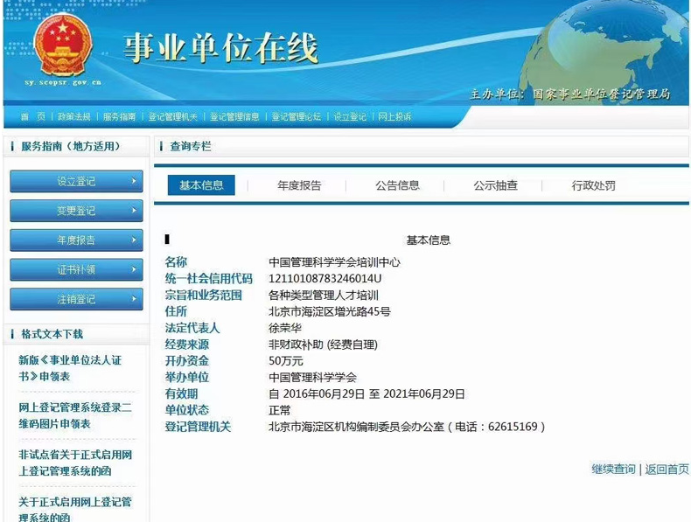This screenshot has height=522, width=691.
Task: Click the scope value 各种类型管理人才培训
Action: (x=324, y=296)
